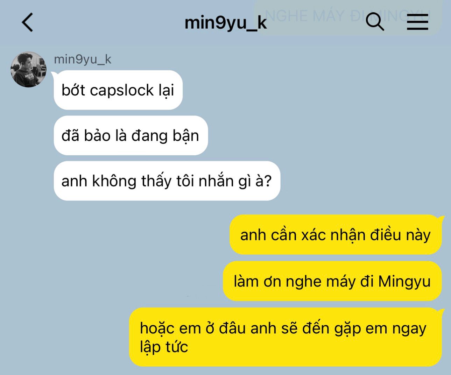Select the message 'bớt capslock lại'

(x=118, y=90)
